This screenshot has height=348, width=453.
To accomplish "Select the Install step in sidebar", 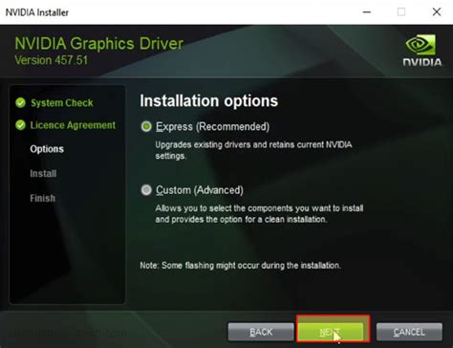I will [43, 174].
